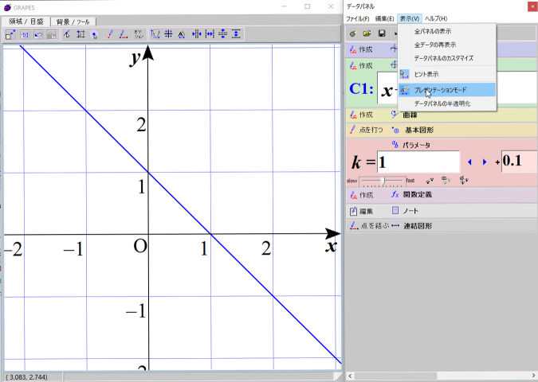Click the horizontal expand arrows icon
The image size is (538, 382).
click(196, 34)
